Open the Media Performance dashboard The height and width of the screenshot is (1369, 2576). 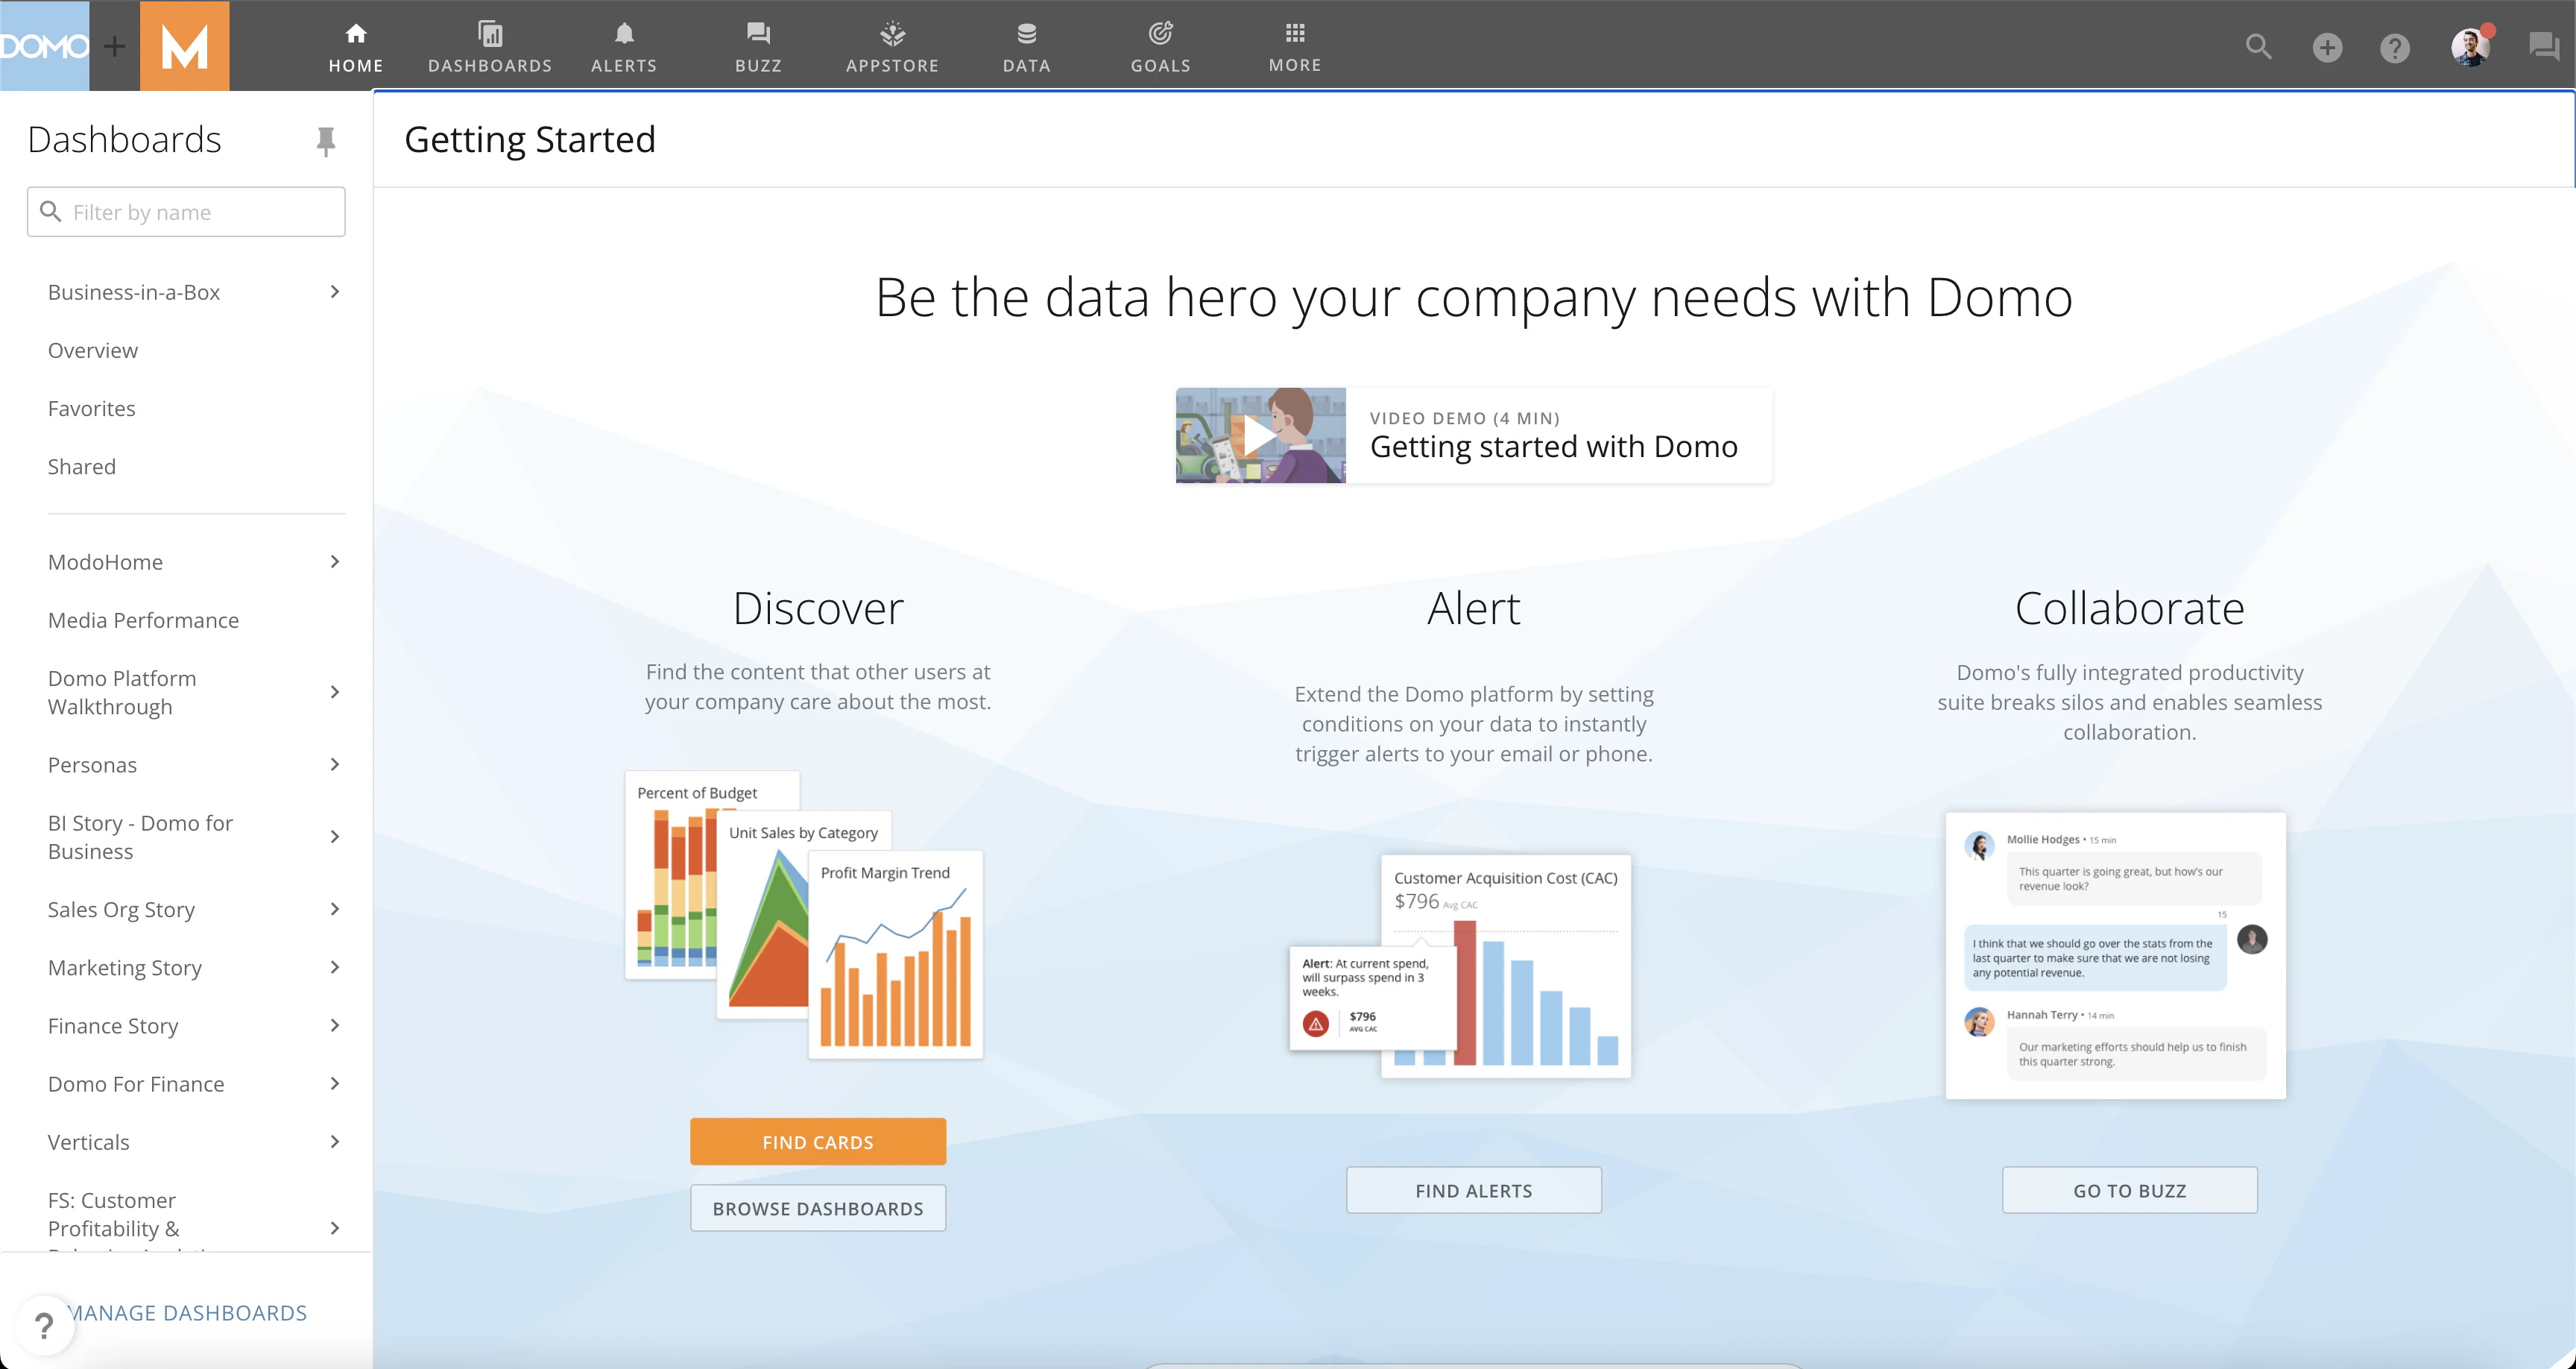(144, 620)
